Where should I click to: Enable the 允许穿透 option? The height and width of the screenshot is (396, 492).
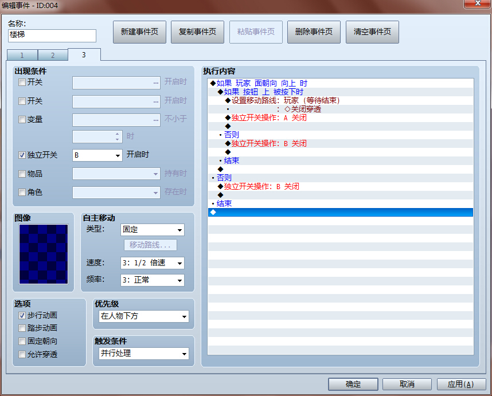pos(22,354)
